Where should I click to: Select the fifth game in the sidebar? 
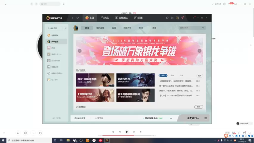point(57,60)
